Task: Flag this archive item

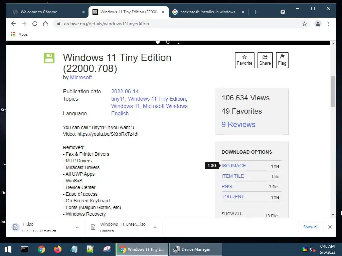Action: pos(282,60)
